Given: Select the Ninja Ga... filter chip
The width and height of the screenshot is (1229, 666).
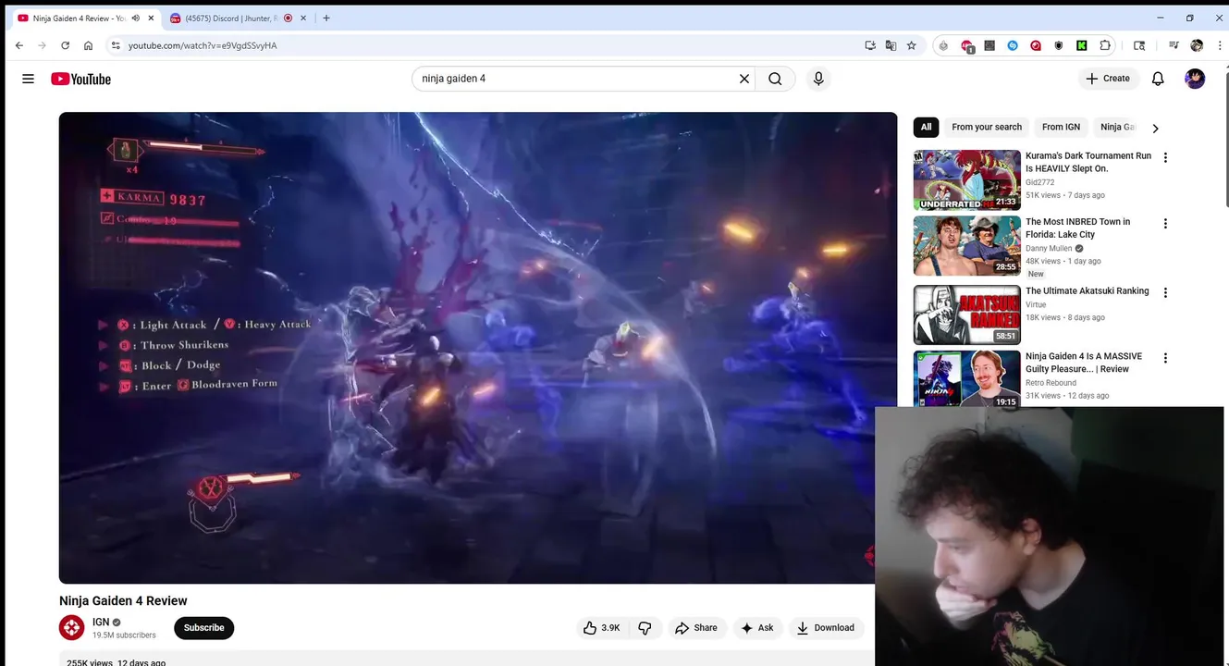Looking at the screenshot, I should [x=1117, y=127].
